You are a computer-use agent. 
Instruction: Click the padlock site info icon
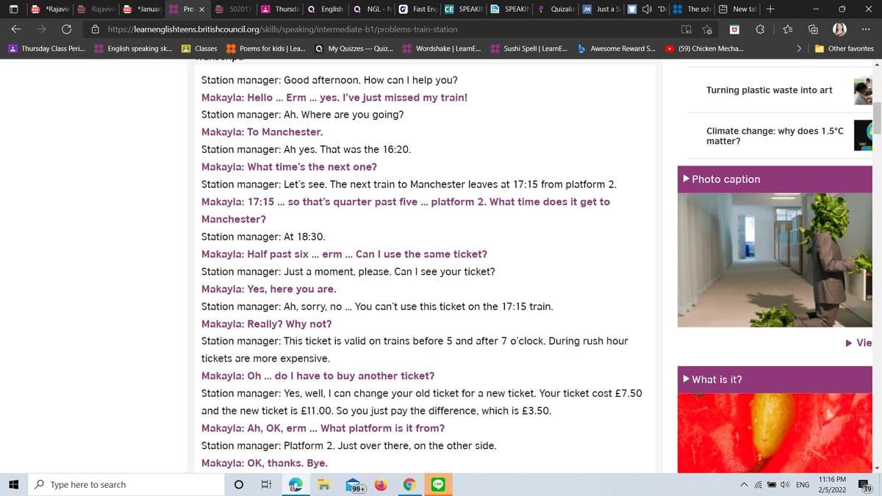[x=96, y=29]
